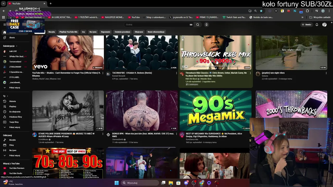Screen dimensions: 333x187
Task: Open the Chrome apps grid in bookmarks bar
Action: click(3, 17)
